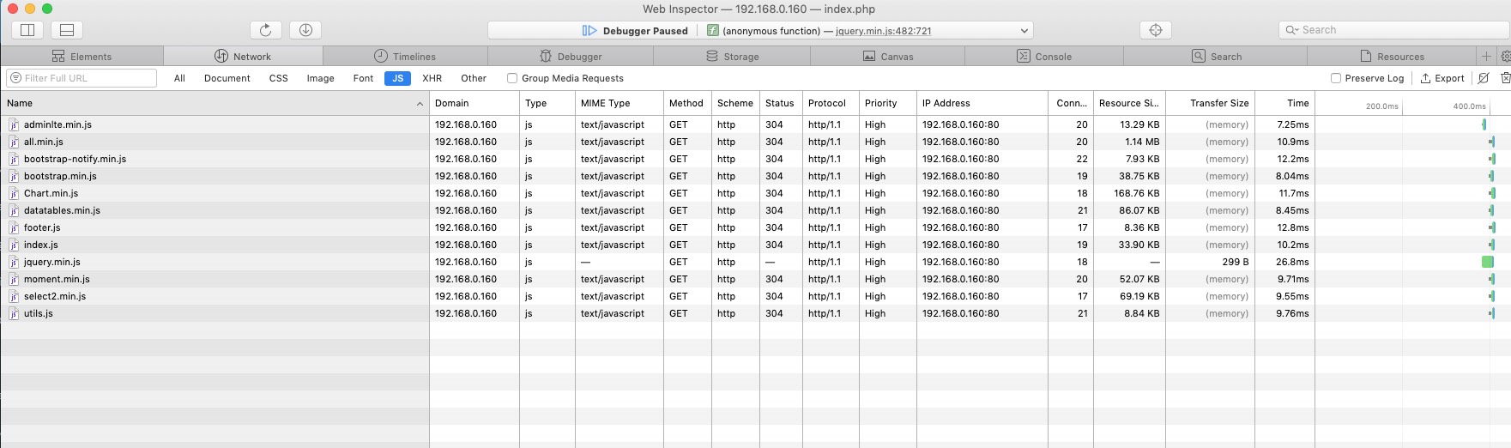Sort by Transfer Size column
1511x448 pixels.
[1210, 103]
